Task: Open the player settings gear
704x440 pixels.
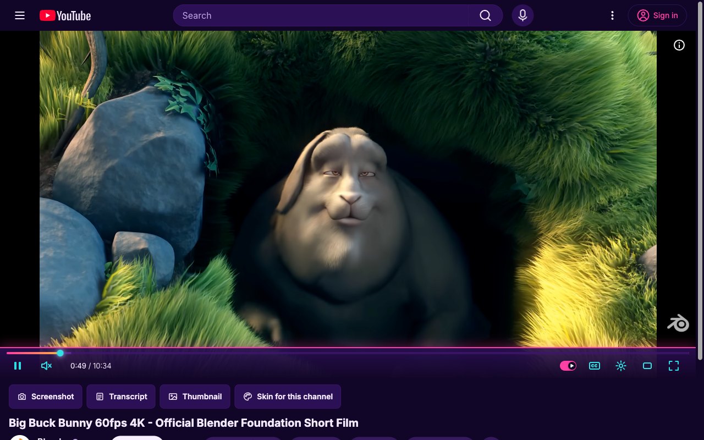Action: point(621,366)
